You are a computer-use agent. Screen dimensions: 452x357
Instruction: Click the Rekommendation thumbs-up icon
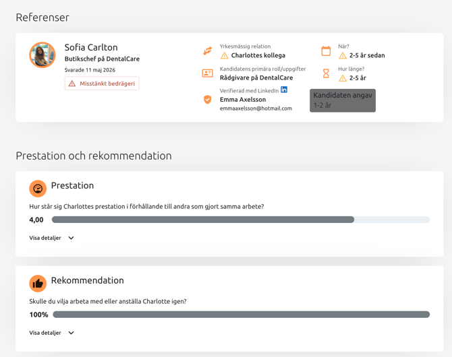coord(38,284)
